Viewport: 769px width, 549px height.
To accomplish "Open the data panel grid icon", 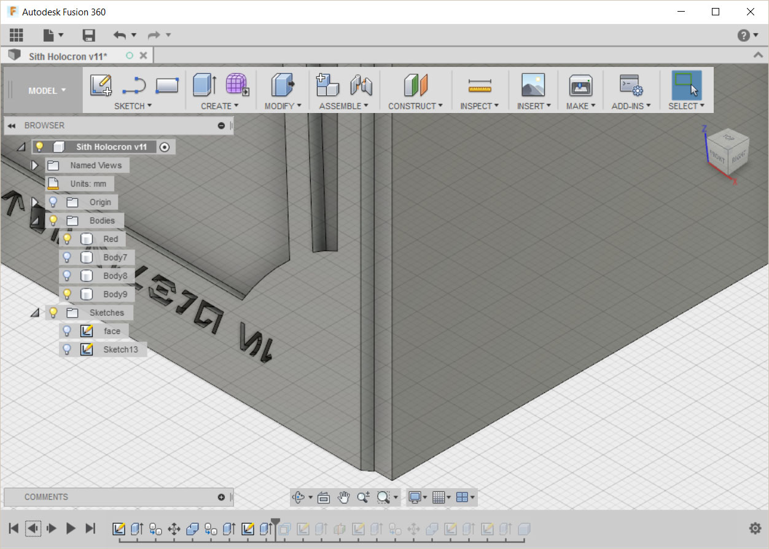I will [16, 35].
